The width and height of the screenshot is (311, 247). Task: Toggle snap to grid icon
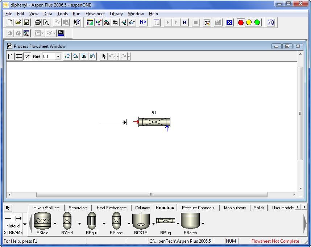(27, 56)
